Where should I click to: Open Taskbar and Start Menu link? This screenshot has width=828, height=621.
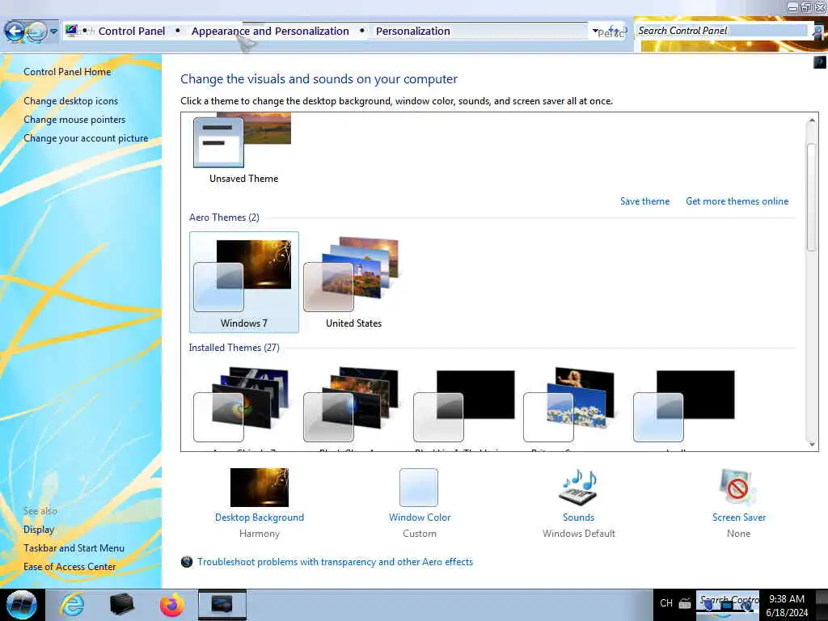tap(74, 548)
